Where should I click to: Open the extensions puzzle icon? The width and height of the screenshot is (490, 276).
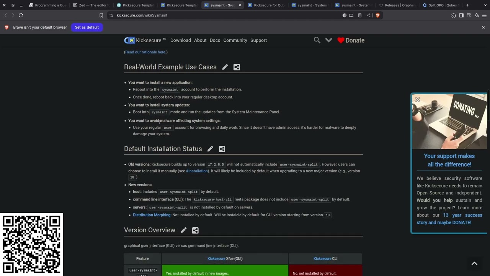(454, 15)
